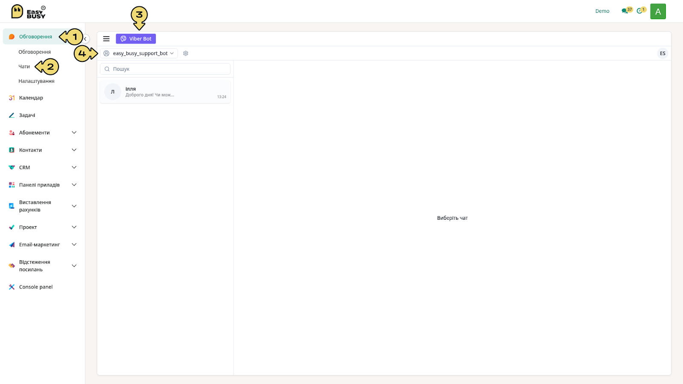This screenshot has width=683, height=384.
Task: Click the Абонементи icon
Action: [12, 133]
